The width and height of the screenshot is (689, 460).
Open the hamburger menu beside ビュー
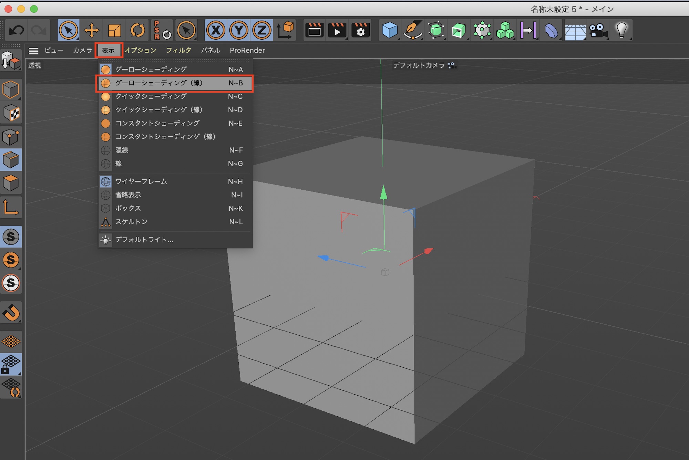click(33, 51)
